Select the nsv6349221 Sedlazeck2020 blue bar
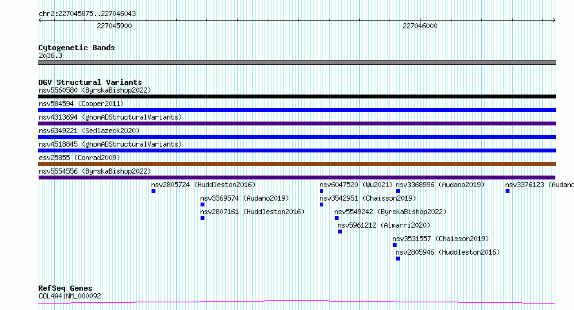The image size is (574, 310). 297,137
